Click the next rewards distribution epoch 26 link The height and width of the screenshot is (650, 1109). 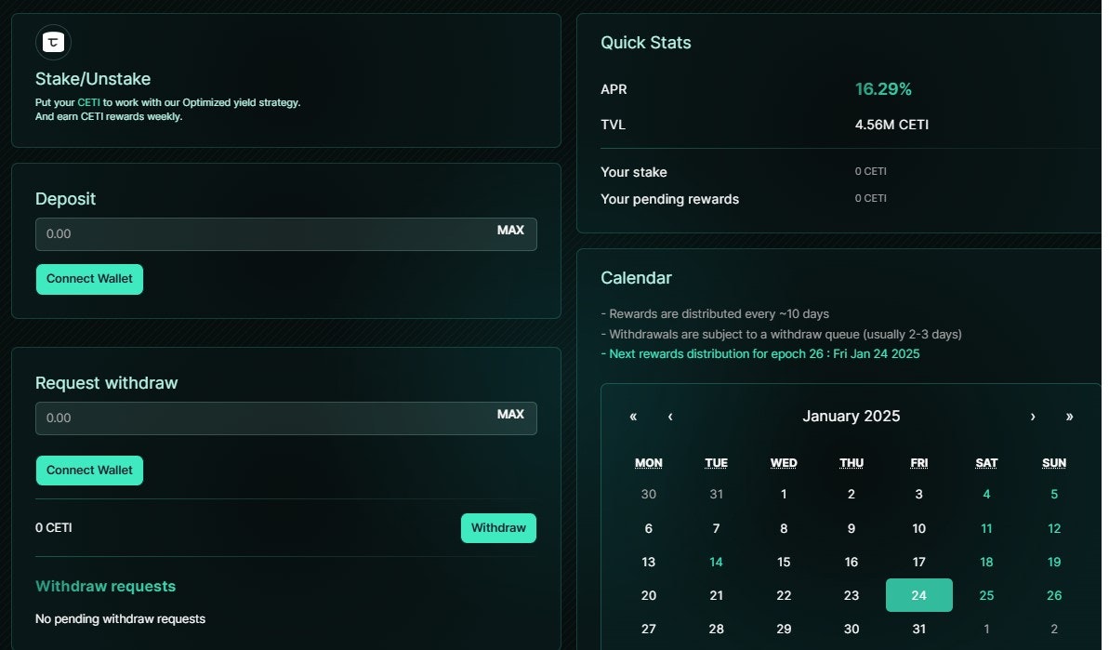click(x=761, y=353)
